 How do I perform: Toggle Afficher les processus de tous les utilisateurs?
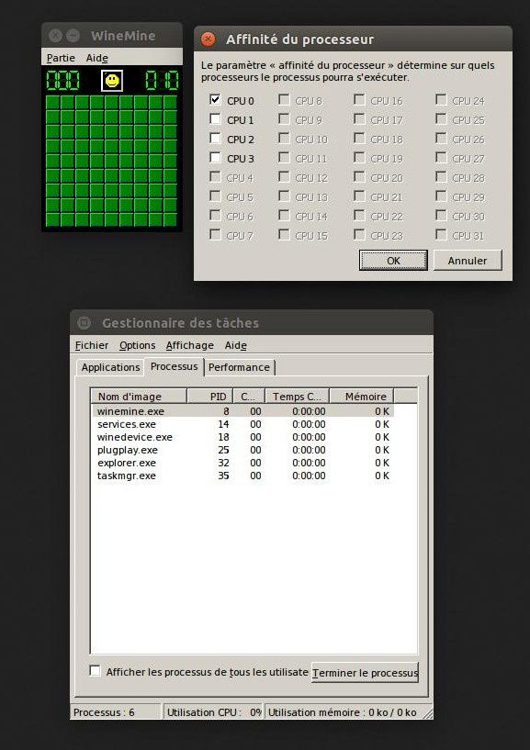tap(95, 671)
